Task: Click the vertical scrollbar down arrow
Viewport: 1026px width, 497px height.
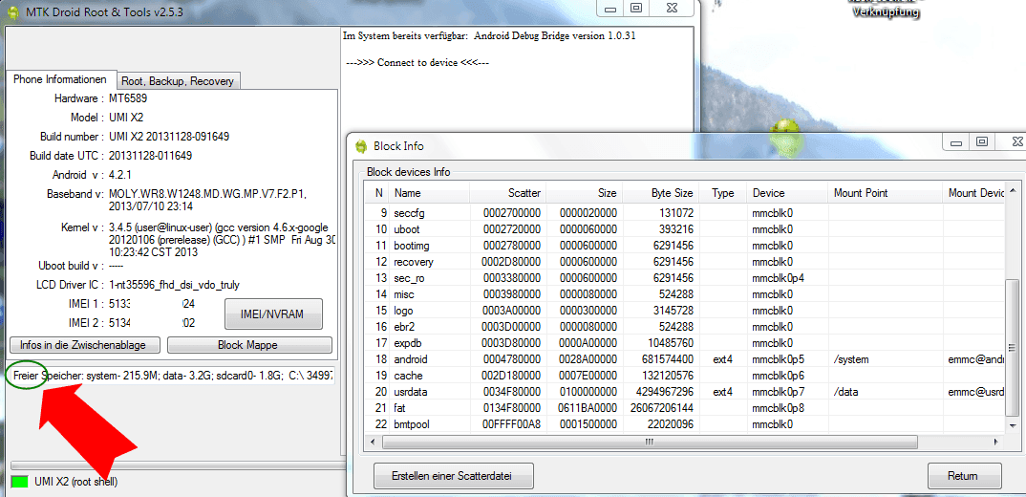Action: 1012,426
